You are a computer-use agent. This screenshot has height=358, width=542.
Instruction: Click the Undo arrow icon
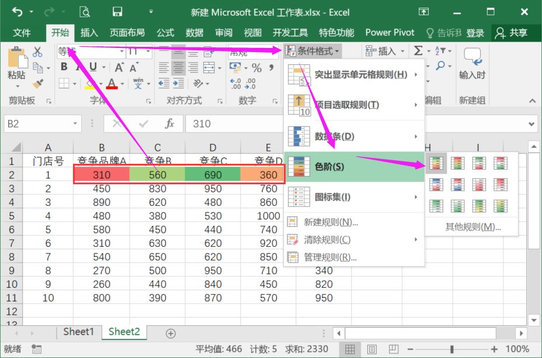(17, 12)
